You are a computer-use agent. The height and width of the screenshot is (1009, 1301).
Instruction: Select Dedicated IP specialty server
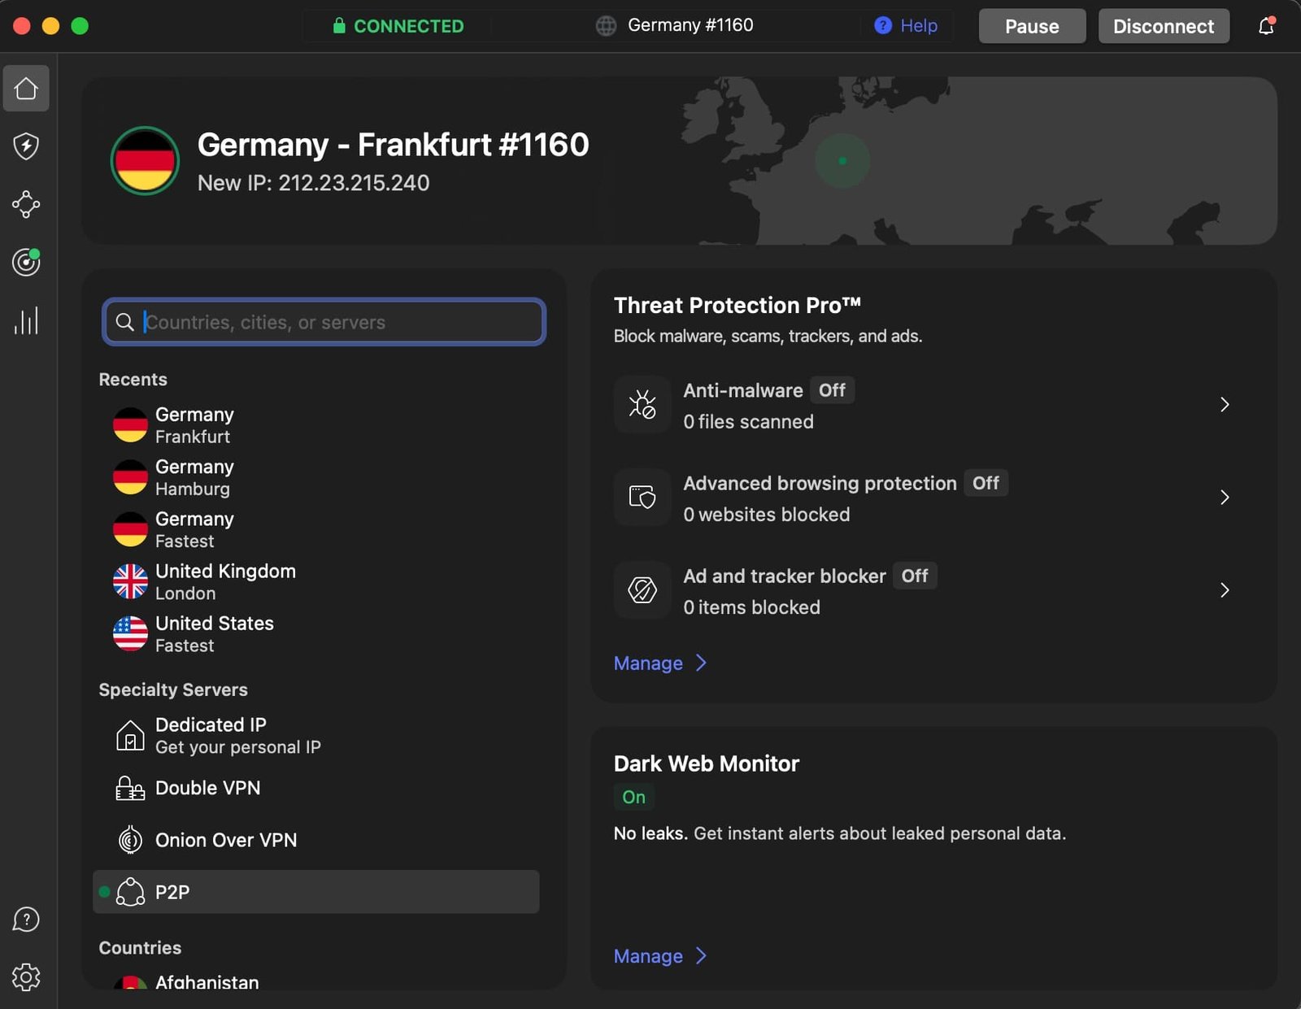[317, 735]
